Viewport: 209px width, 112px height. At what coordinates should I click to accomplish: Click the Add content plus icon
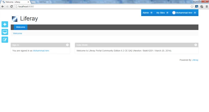coord(5,24)
